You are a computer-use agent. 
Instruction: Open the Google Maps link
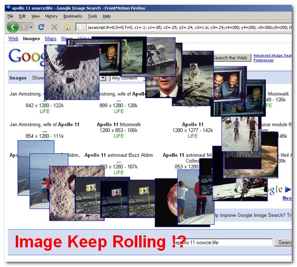click(51, 38)
